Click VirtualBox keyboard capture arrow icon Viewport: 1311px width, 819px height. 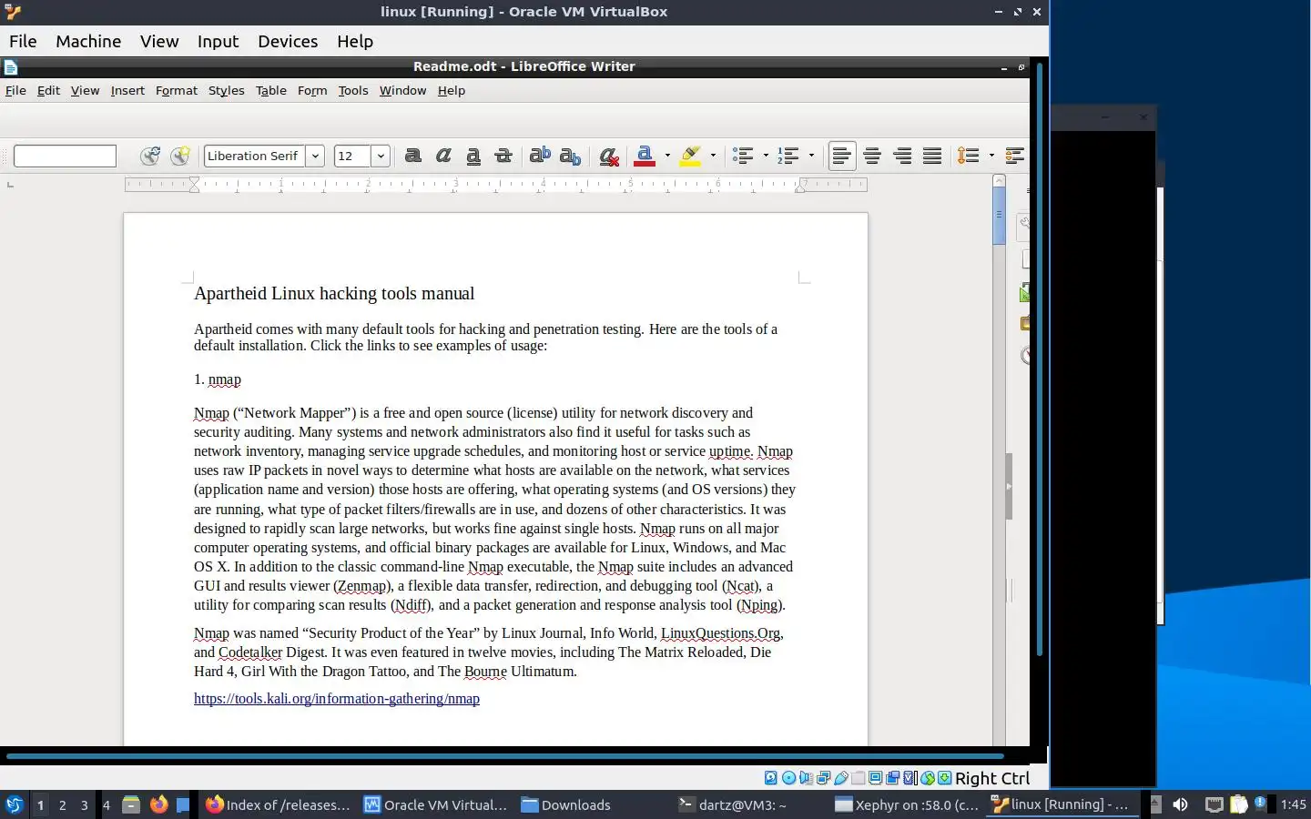coord(945,778)
